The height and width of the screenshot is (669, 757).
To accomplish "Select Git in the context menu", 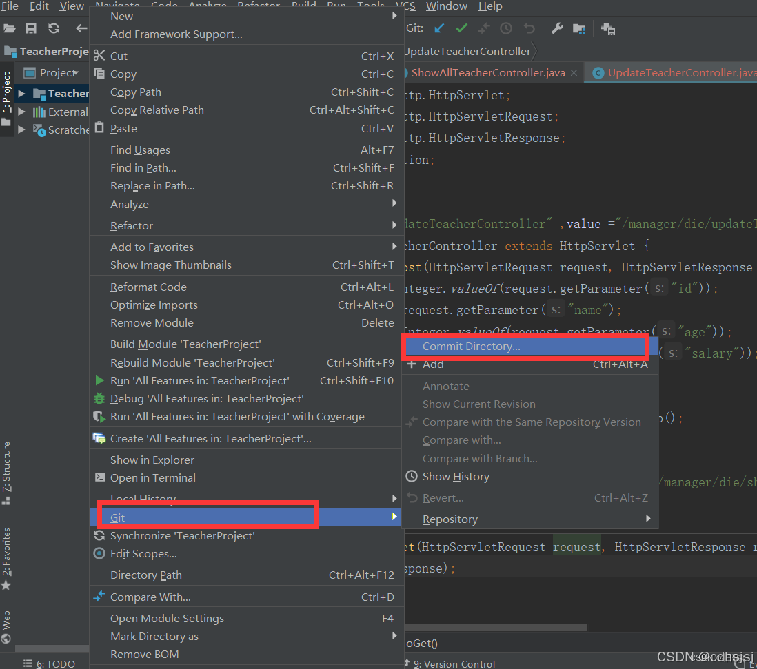I will pyautogui.click(x=246, y=517).
